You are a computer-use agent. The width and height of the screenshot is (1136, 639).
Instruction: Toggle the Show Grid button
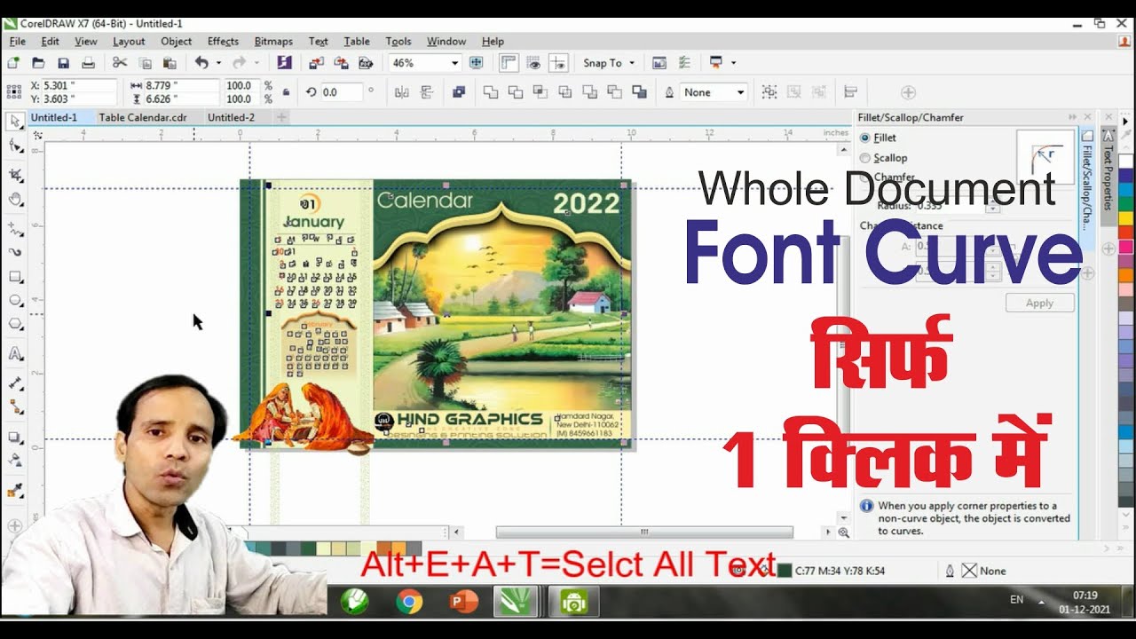pyautogui.click(x=534, y=63)
